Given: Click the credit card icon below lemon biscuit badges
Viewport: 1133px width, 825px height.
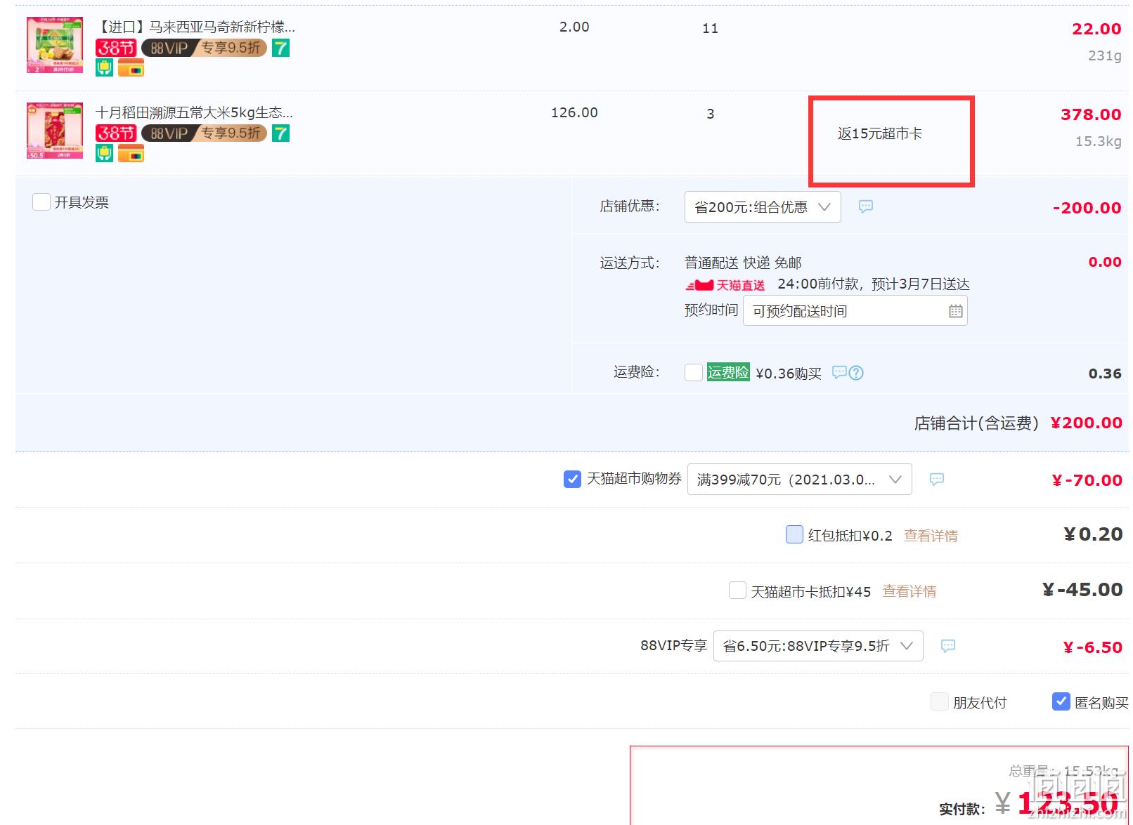Looking at the screenshot, I should pos(131,68).
